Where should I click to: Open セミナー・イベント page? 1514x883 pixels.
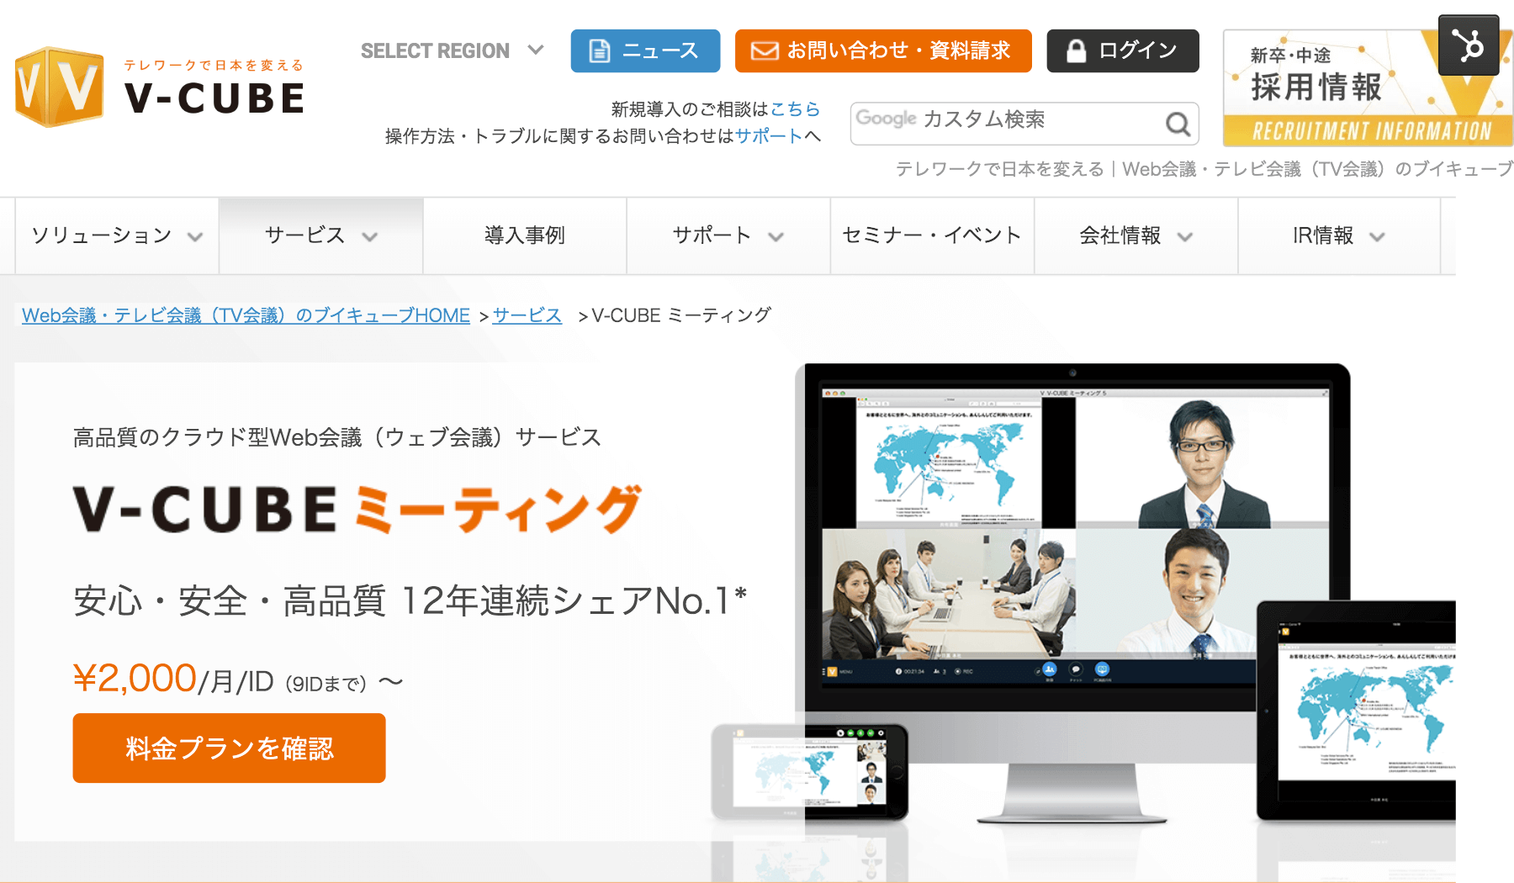932,236
